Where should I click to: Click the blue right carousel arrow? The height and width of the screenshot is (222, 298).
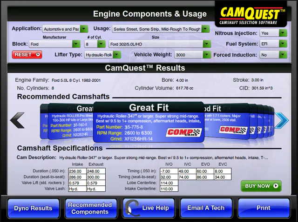coord(281,120)
